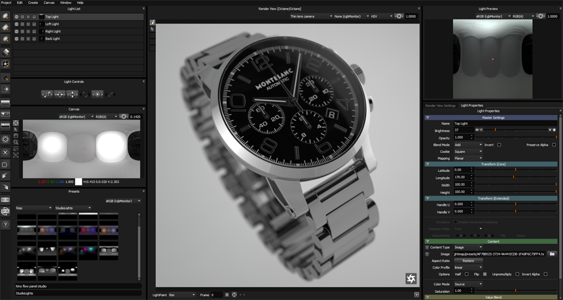563x300 pixels.
Task: Click the circled X delete icon in left toolbar
Action: point(5,152)
